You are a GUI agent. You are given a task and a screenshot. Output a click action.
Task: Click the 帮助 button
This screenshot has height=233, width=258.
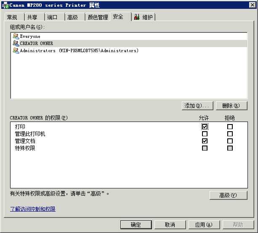coord(238,225)
